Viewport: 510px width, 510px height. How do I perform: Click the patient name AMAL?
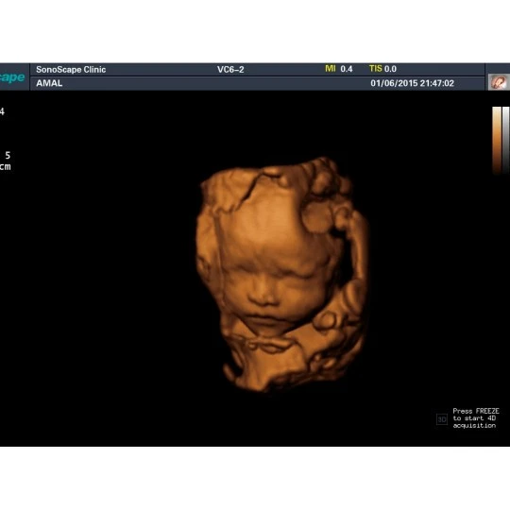[49, 83]
